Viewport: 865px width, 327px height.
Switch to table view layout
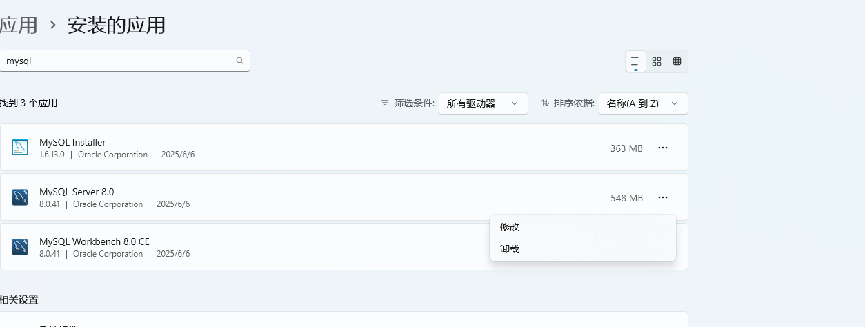(x=677, y=61)
